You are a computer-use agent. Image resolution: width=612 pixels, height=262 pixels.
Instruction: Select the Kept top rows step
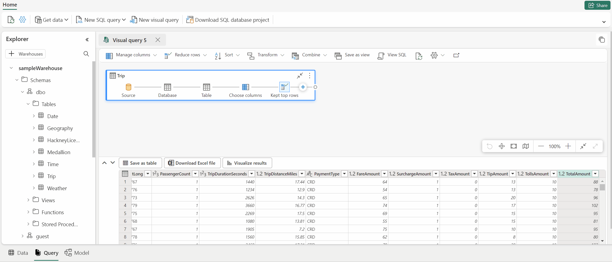(x=284, y=87)
